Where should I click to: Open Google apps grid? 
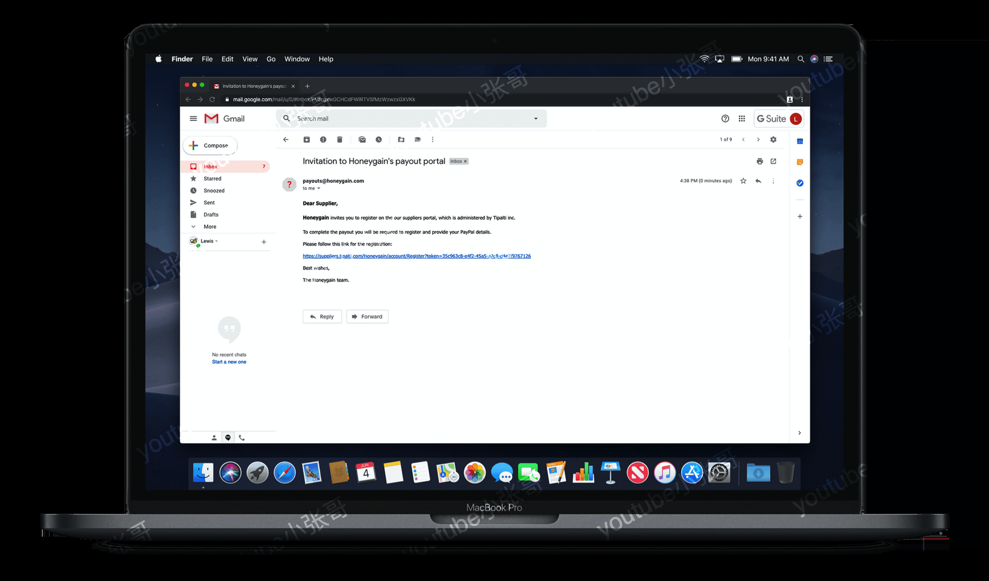(x=742, y=119)
